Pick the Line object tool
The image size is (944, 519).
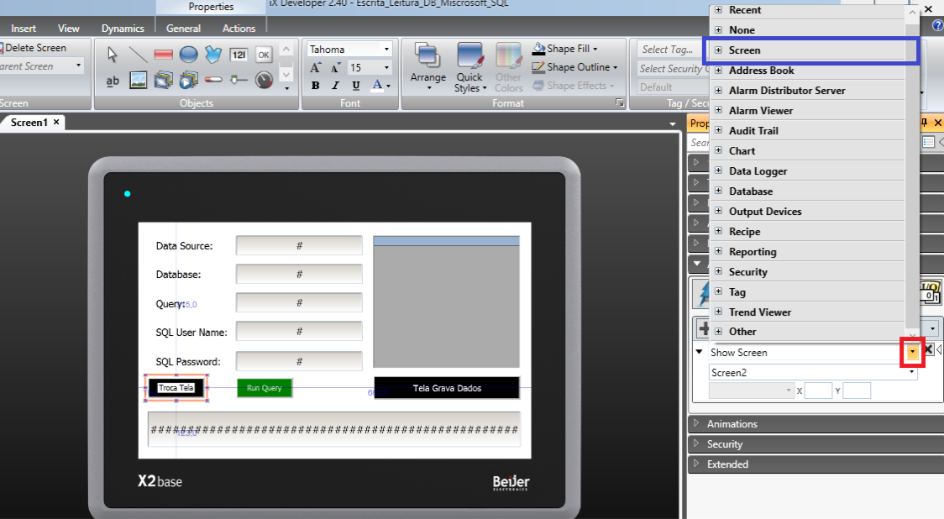pos(139,55)
